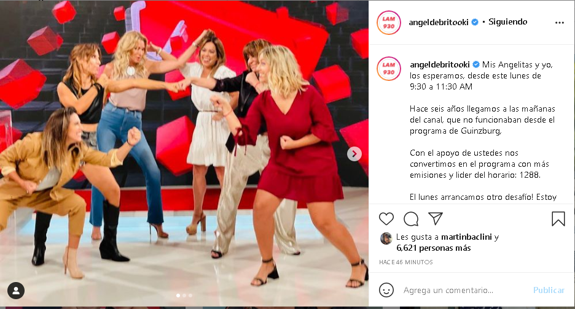Advance to the next carousel photo arrow
Screen dimensions: 575x309
(354, 154)
